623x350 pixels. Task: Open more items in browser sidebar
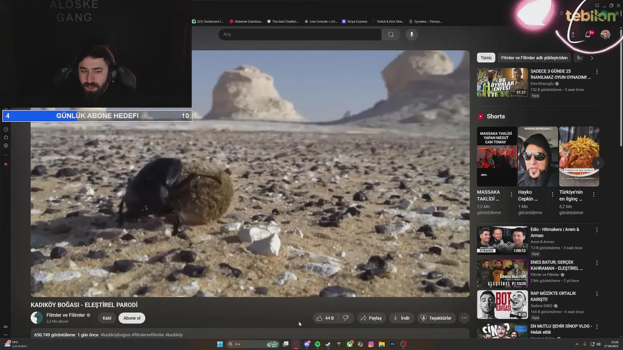[x=6, y=334]
